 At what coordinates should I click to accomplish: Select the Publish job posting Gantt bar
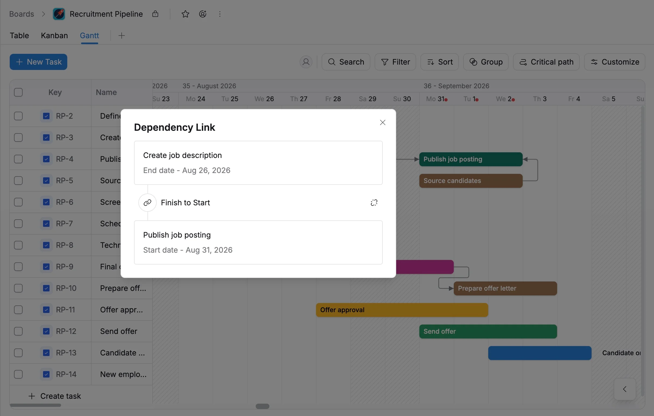[x=471, y=159]
